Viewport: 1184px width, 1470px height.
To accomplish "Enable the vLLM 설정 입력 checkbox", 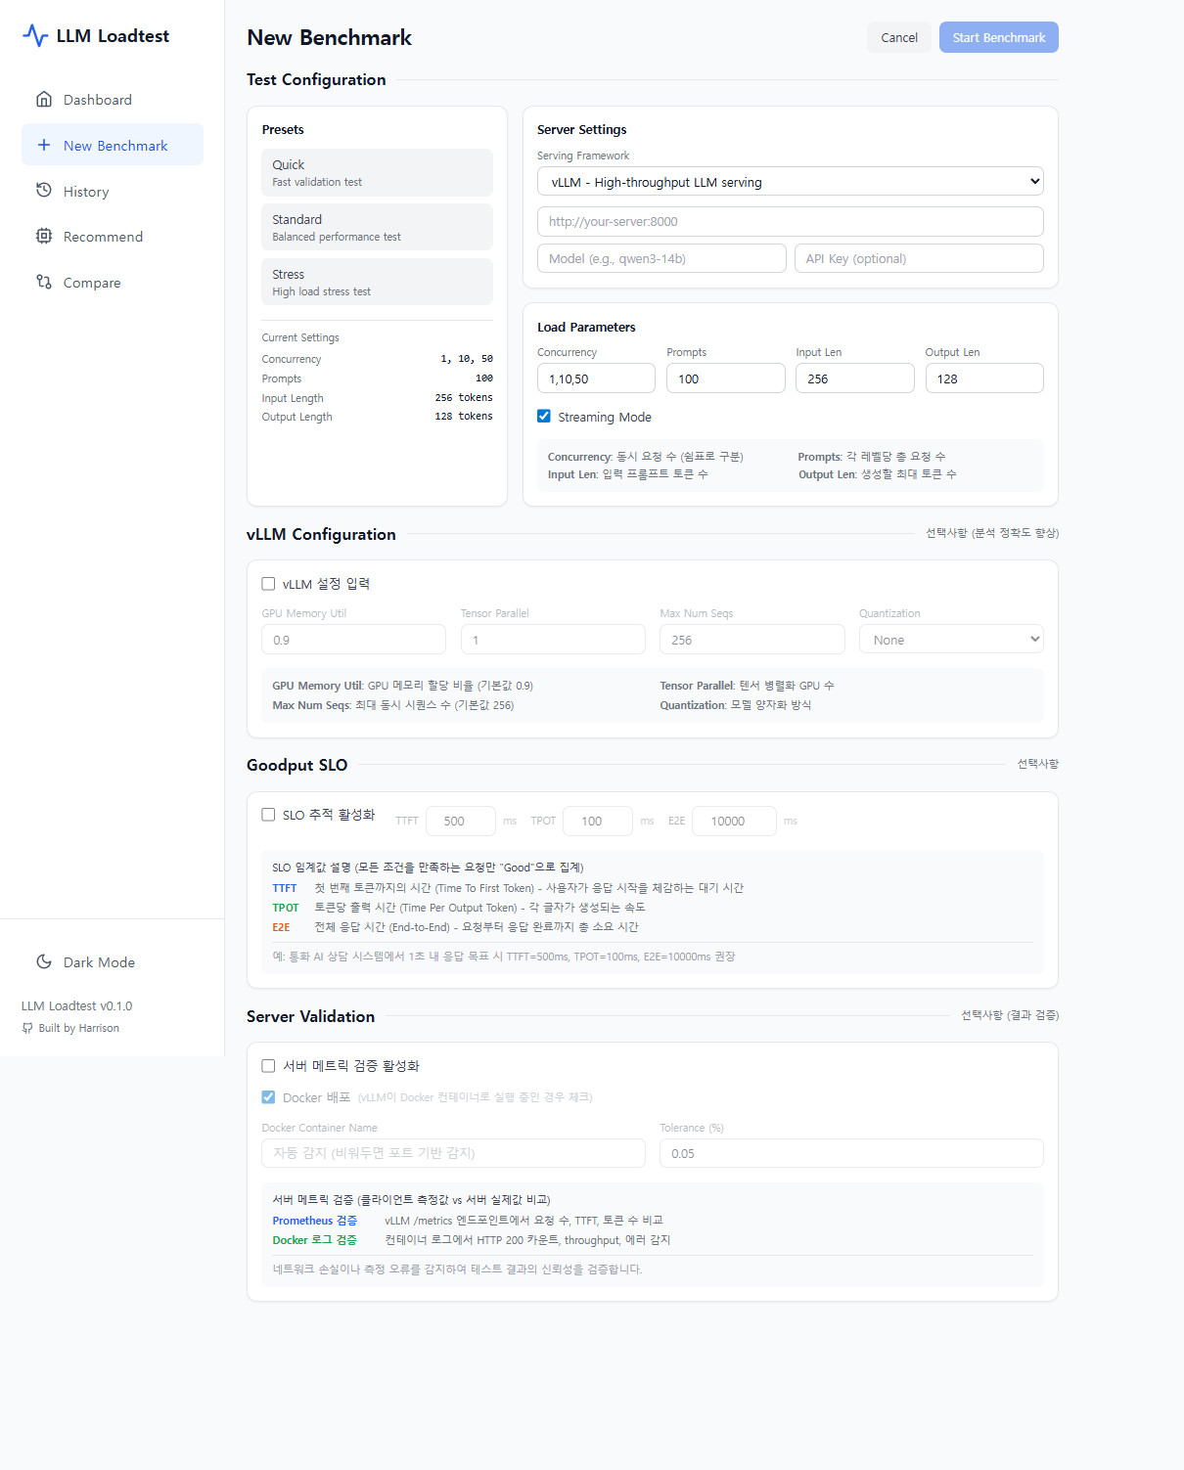I will point(268,583).
